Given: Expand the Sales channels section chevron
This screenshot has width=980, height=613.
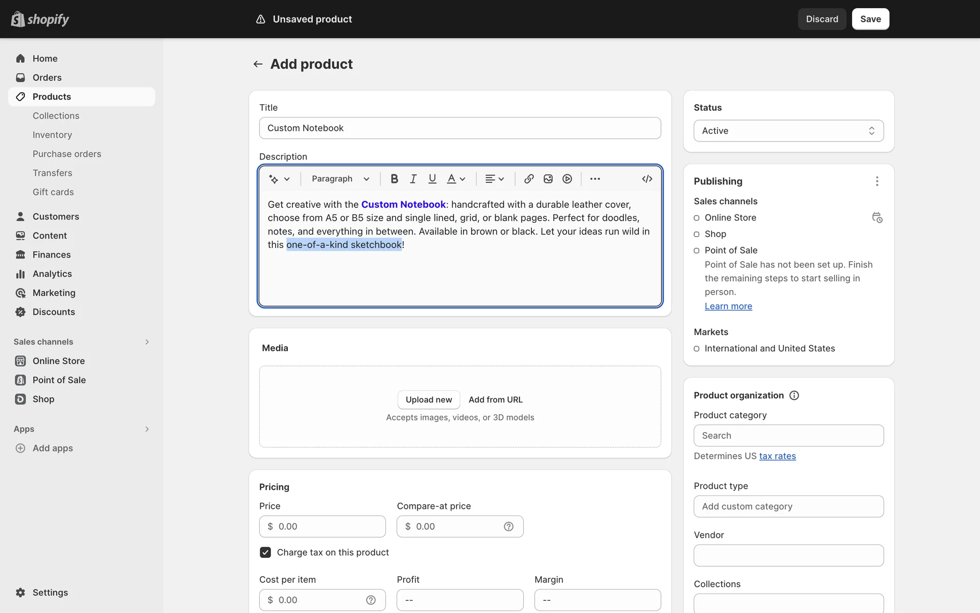Looking at the screenshot, I should pos(147,342).
